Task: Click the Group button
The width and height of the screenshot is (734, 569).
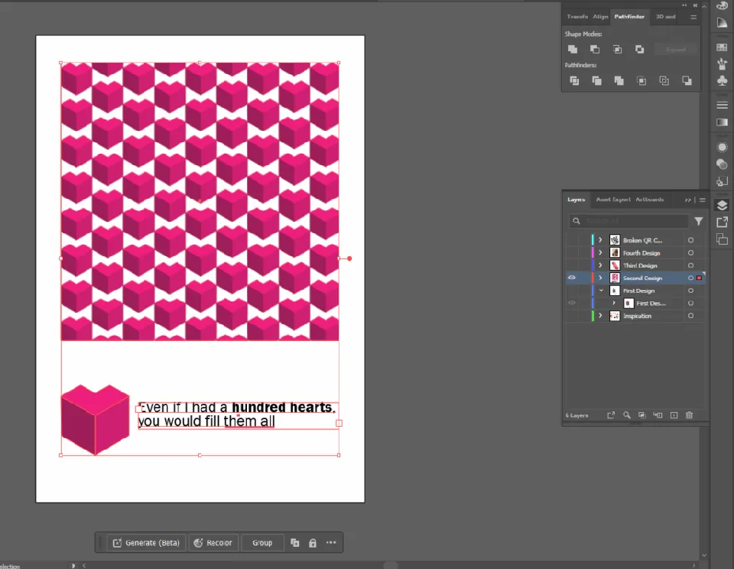Action: click(262, 543)
